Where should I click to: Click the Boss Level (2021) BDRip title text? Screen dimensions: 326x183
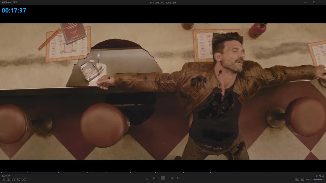pos(163,3)
